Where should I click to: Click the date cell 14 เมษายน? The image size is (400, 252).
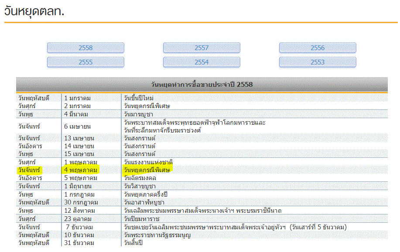point(79,146)
